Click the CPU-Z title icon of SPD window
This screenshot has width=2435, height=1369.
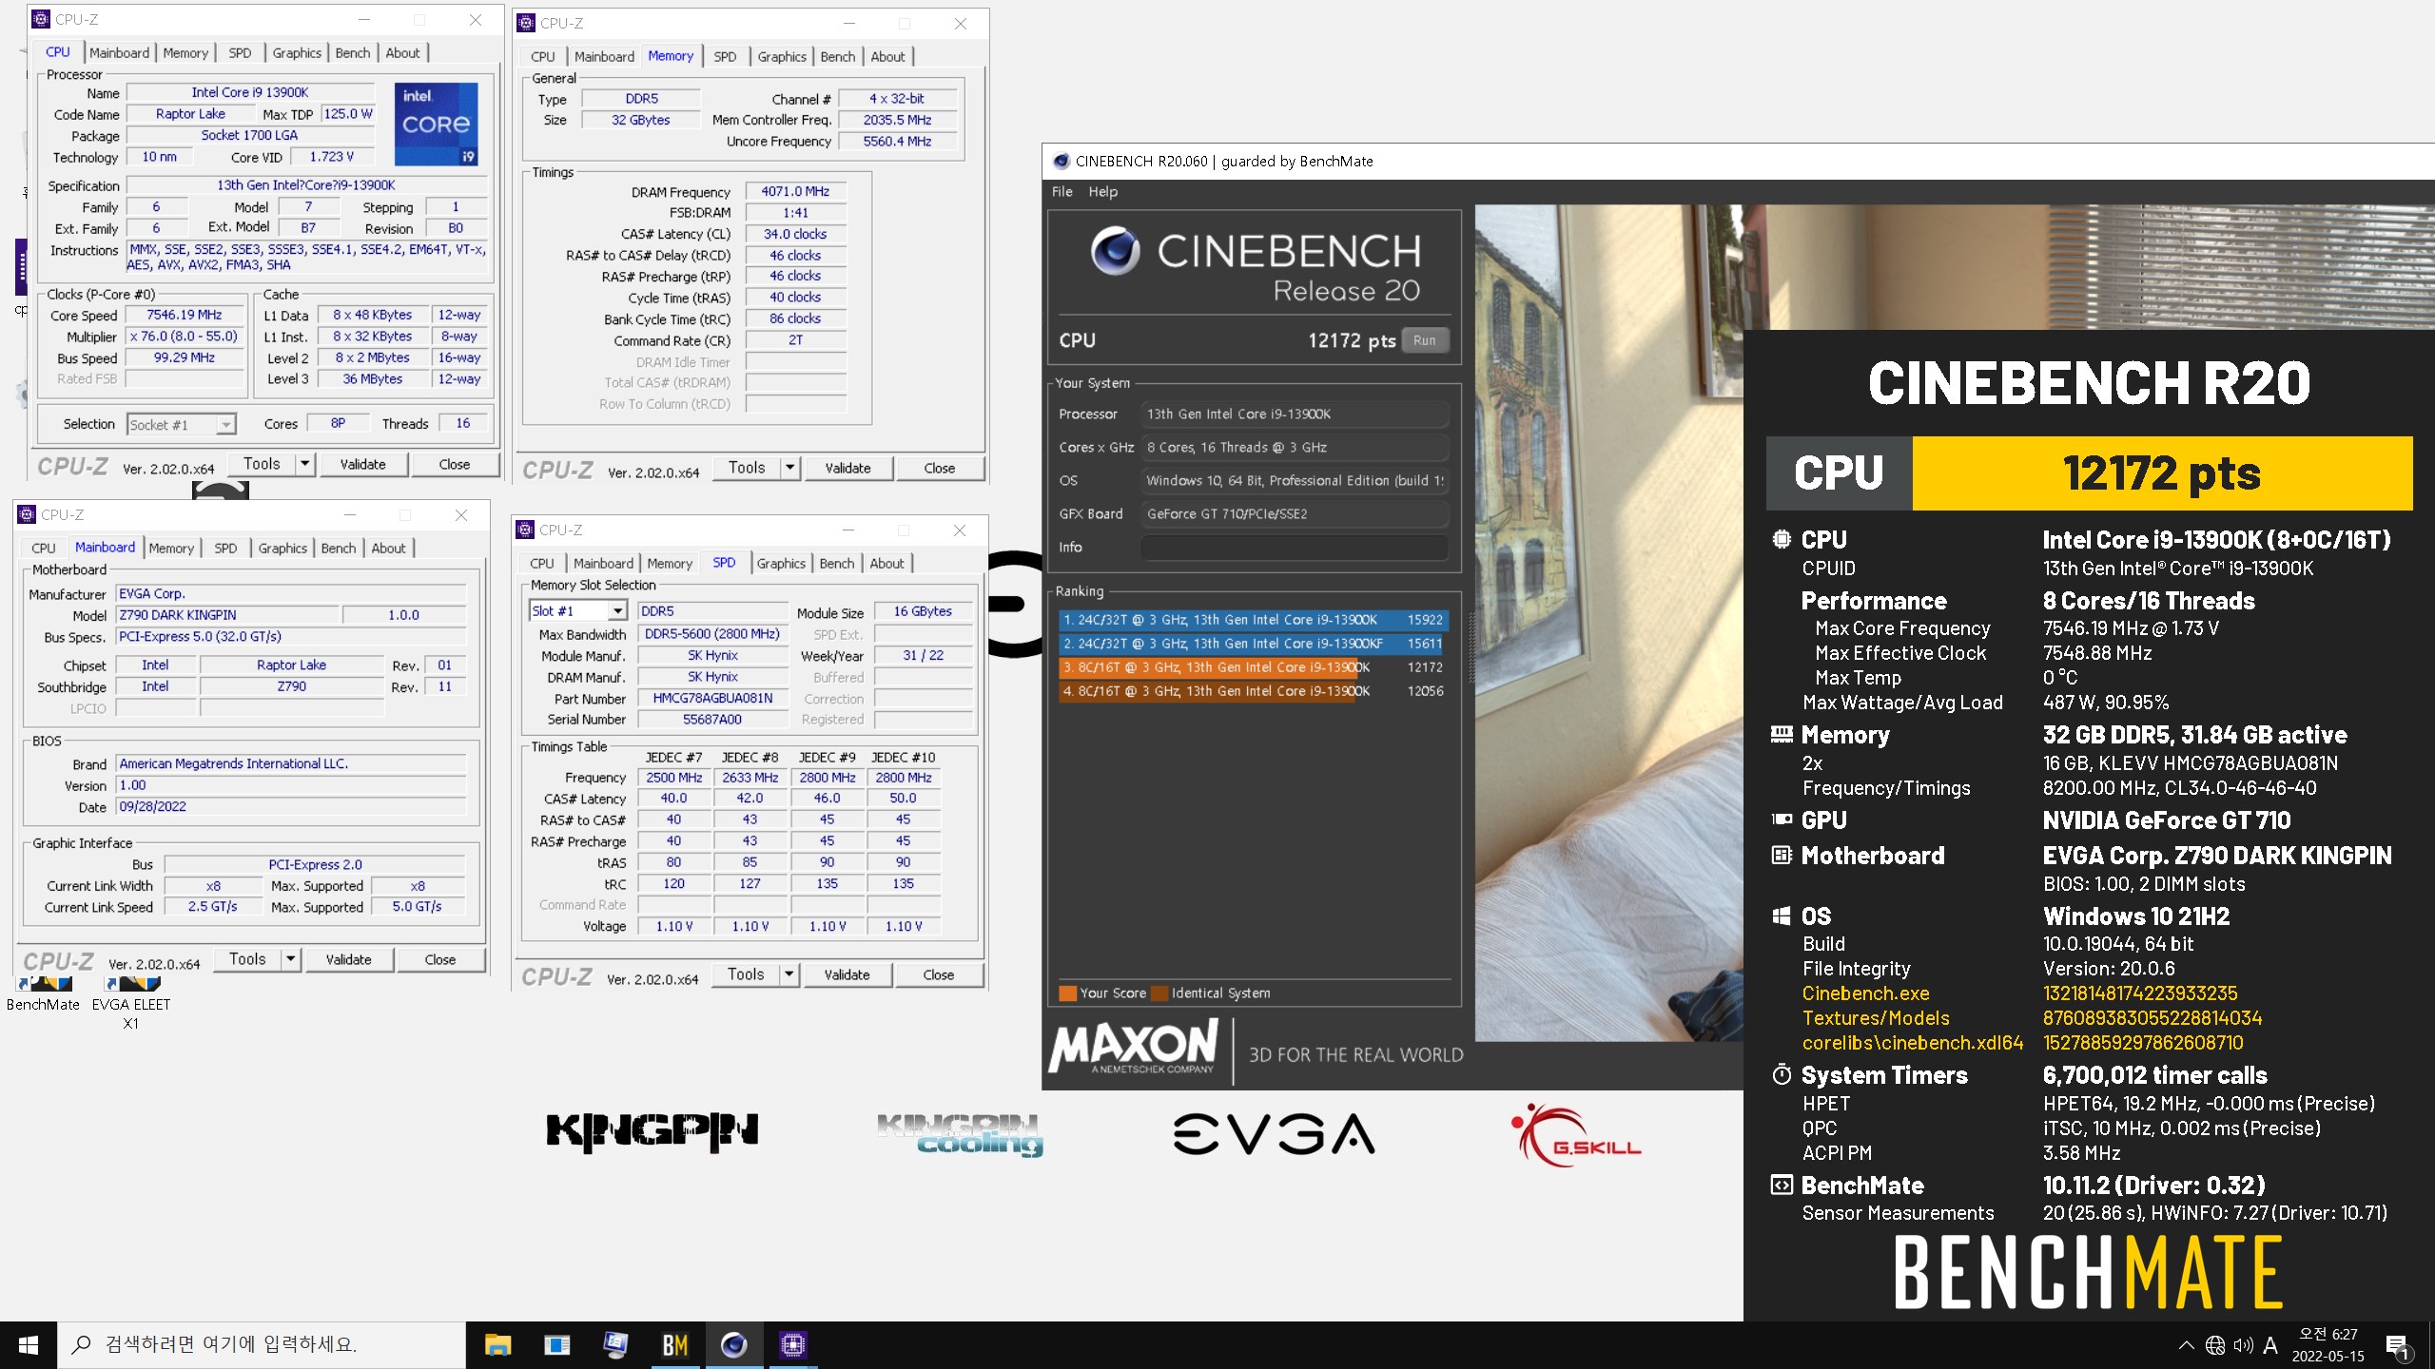coord(525,530)
